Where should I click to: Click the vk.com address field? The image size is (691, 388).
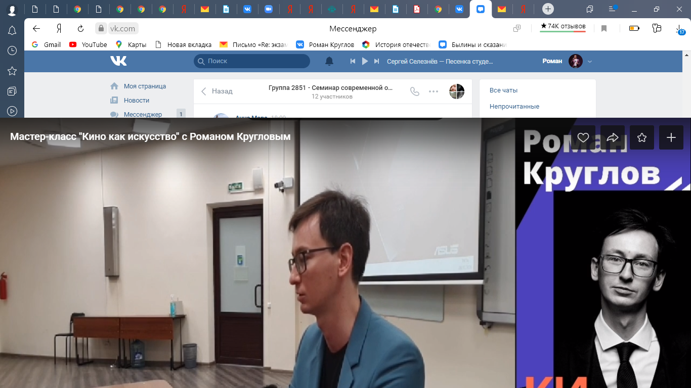click(122, 28)
